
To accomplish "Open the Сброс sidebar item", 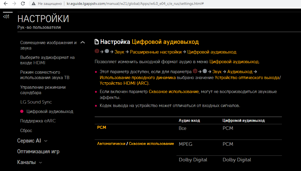I will [26, 130].
